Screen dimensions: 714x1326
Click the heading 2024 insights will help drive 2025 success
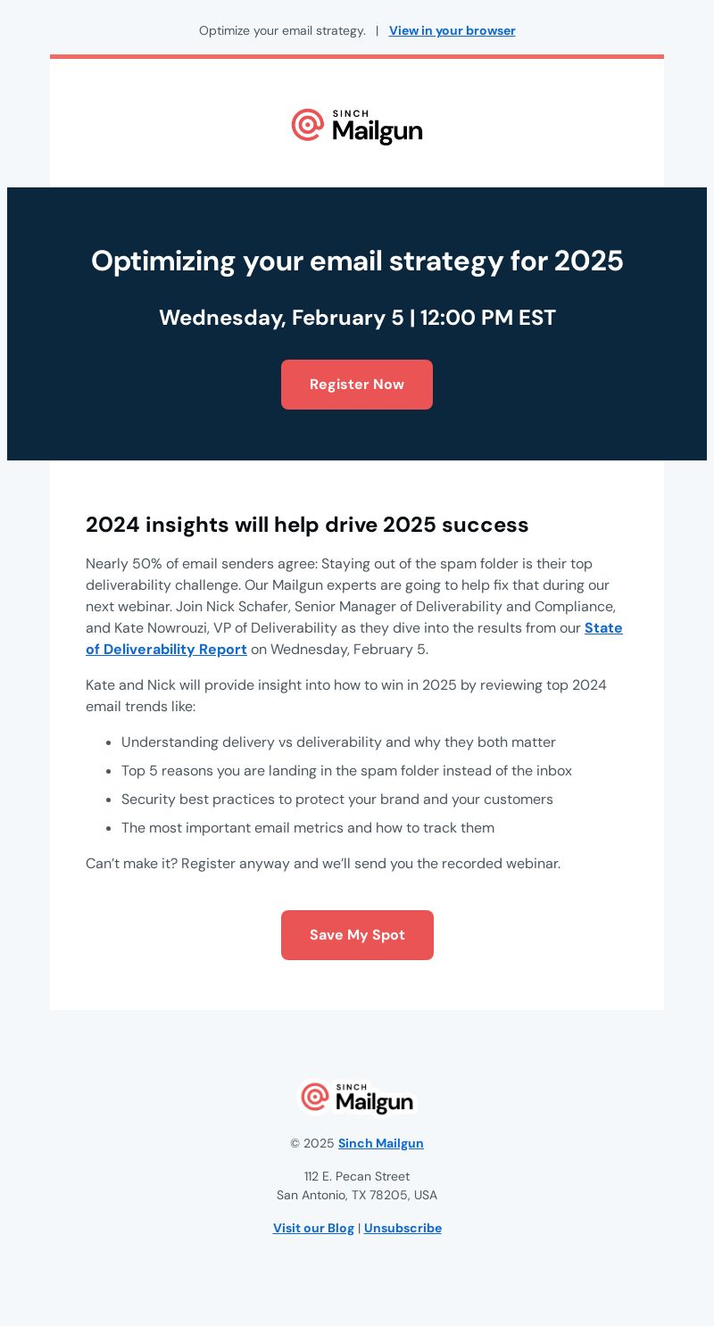tap(307, 525)
